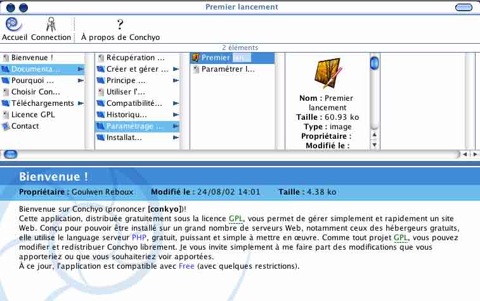Click preview pane scroll down arrow
The height and width of the screenshot is (301, 480).
[374, 144]
